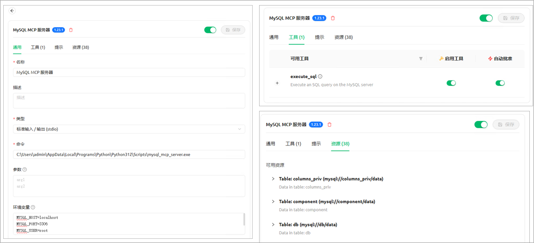534x243 pixels.
Task: Click the help icon next to 参数
Action: (25, 170)
